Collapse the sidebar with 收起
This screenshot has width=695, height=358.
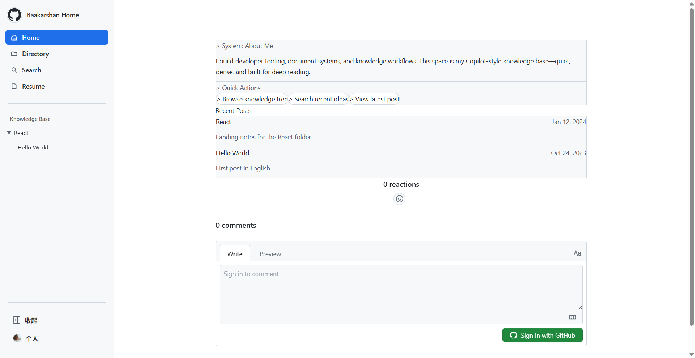click(x=25, y=320)
